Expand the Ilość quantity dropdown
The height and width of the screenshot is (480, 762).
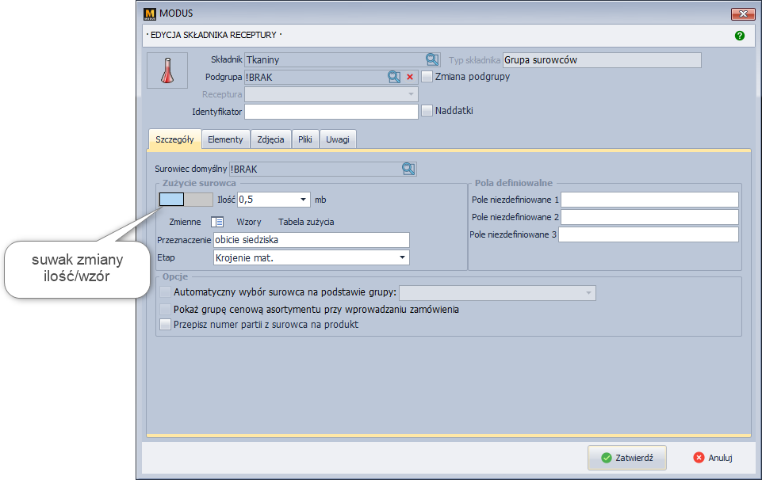click(x=304, y=200)
